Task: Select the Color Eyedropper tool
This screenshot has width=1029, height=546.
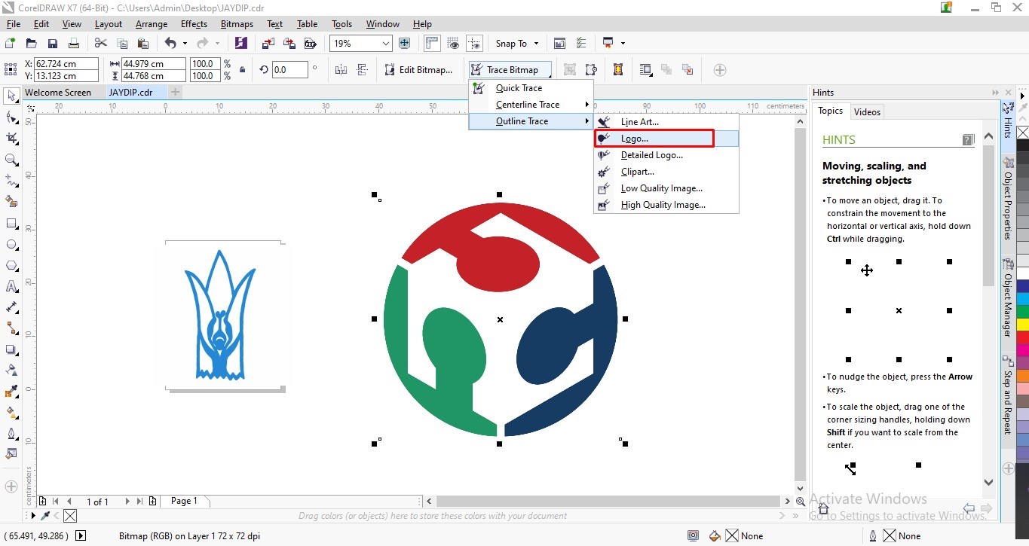Action: [x=11, y=392]
